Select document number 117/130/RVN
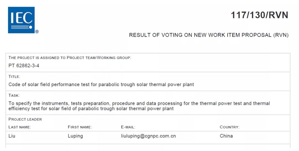This screenshot has height=151, width=299. pos(259,15)
